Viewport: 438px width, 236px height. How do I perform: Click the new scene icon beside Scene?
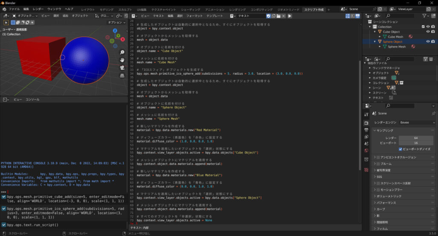point(379,9)
